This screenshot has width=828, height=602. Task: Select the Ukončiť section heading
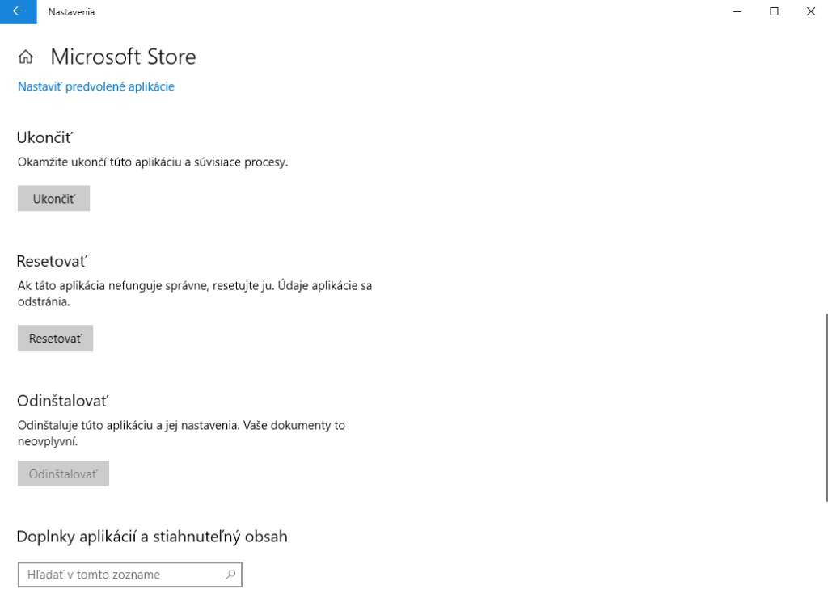click(50, 137)
